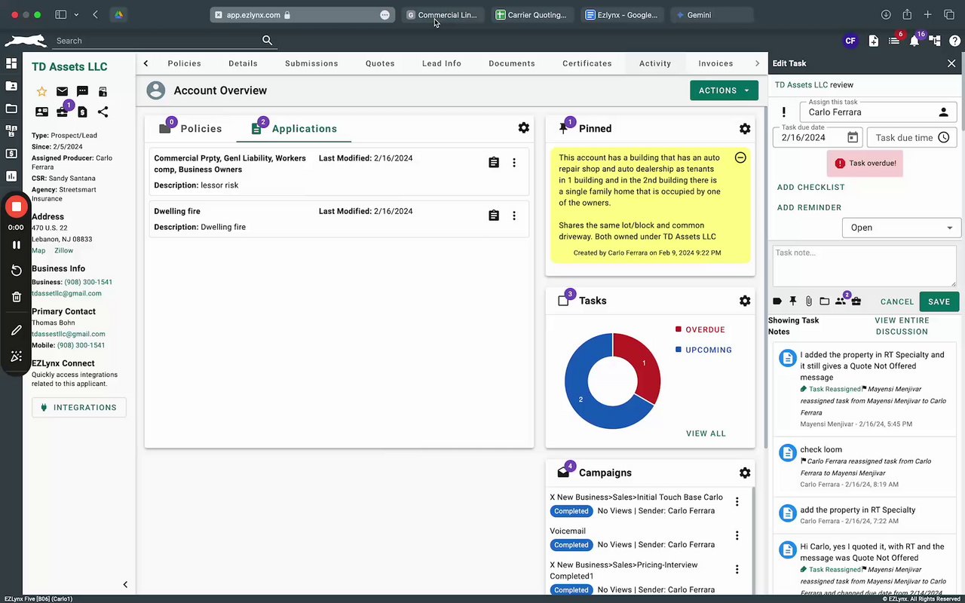Open settings gear on Campaigns card
The width and height of the screenshot is (965, 603).
[x=745, y=473]
